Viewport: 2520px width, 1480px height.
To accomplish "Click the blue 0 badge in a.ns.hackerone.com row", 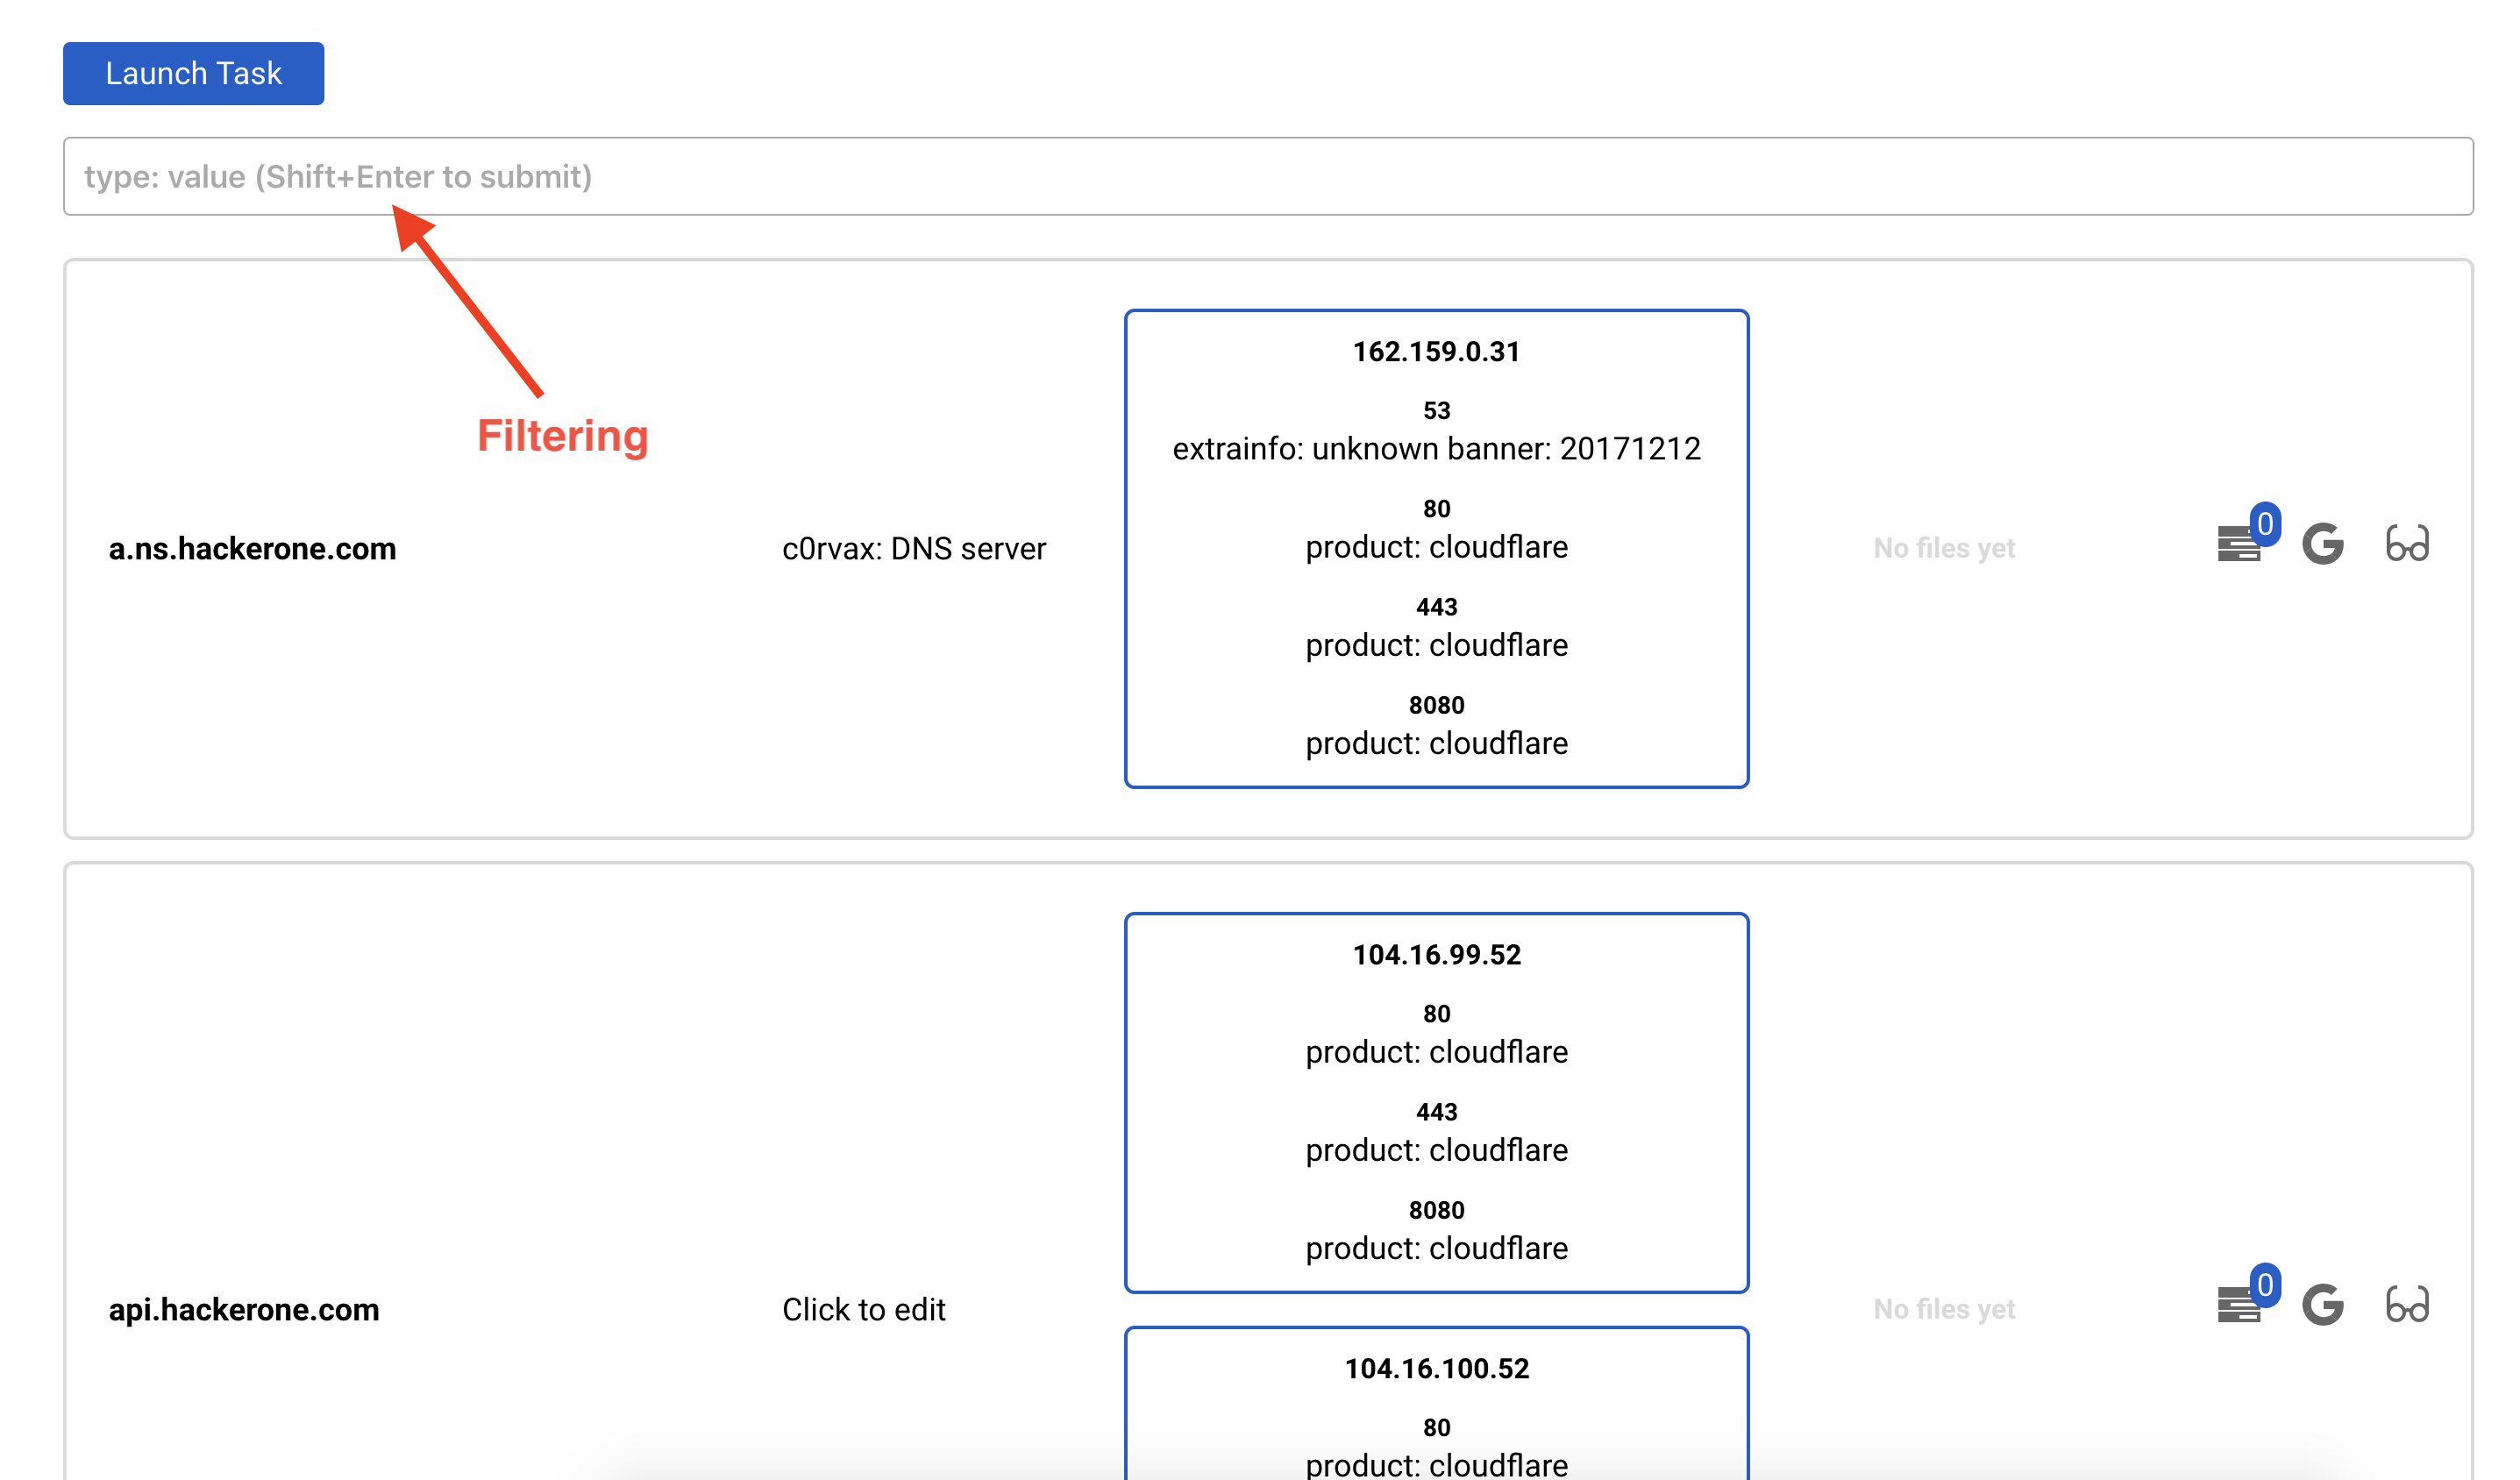I will tap(2265, 523).
